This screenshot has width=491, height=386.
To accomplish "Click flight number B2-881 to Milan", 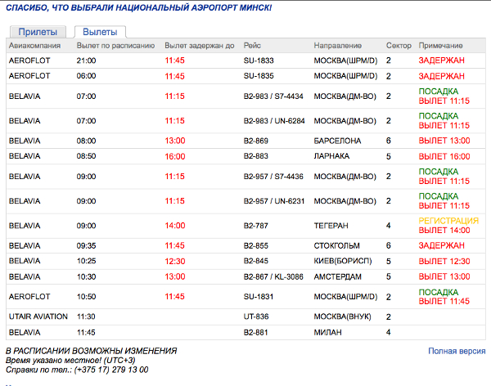I will coord(257,332).
